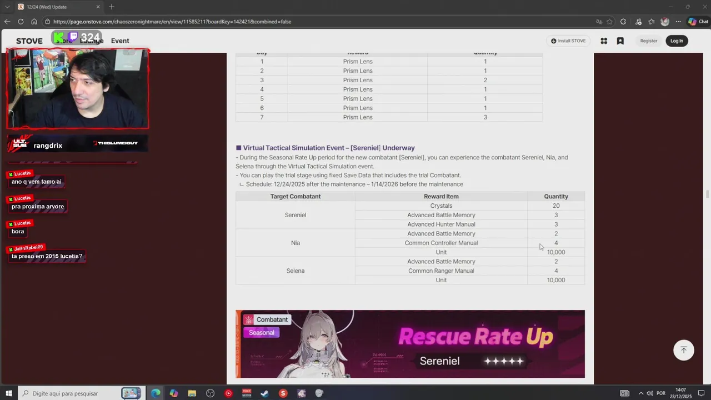Open Microsoft Edge from the taskbar
This screenshot has height=400, width=711.
click(x=156, y=393)
